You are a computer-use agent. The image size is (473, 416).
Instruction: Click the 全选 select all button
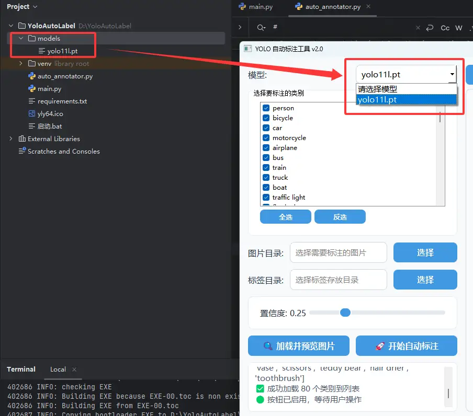click(x=286, y=217)
